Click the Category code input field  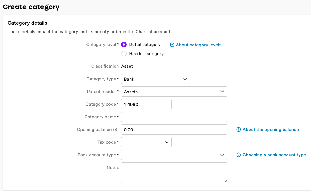[x=146, y=104]
